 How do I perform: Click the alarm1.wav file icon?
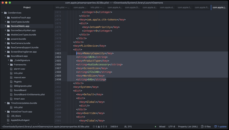11,69
